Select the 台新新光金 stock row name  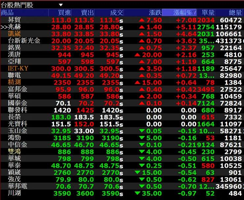coord(24,41)
